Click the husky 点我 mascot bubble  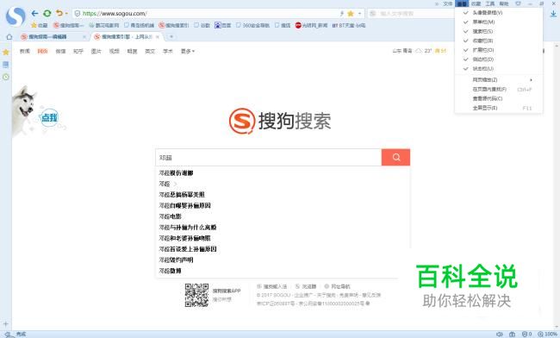pos(50,117)
